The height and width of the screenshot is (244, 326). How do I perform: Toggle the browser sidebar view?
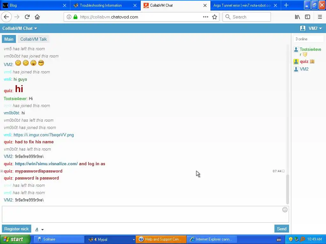pyautogui.click(x=308, y=17)
